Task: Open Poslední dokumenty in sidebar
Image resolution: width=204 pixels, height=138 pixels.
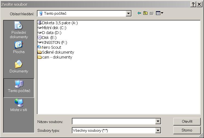Action: (x=19, y=30)
